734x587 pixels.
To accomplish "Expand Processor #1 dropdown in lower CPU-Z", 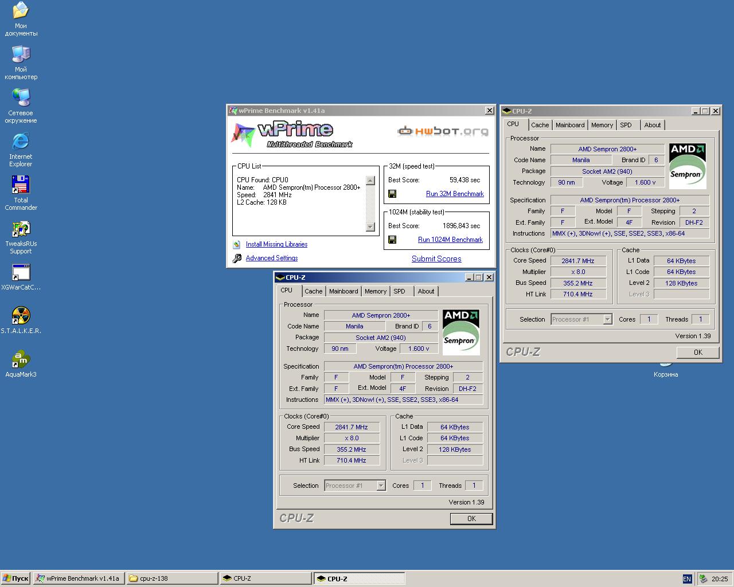I will pyautogui.click(x=381, y=486).
